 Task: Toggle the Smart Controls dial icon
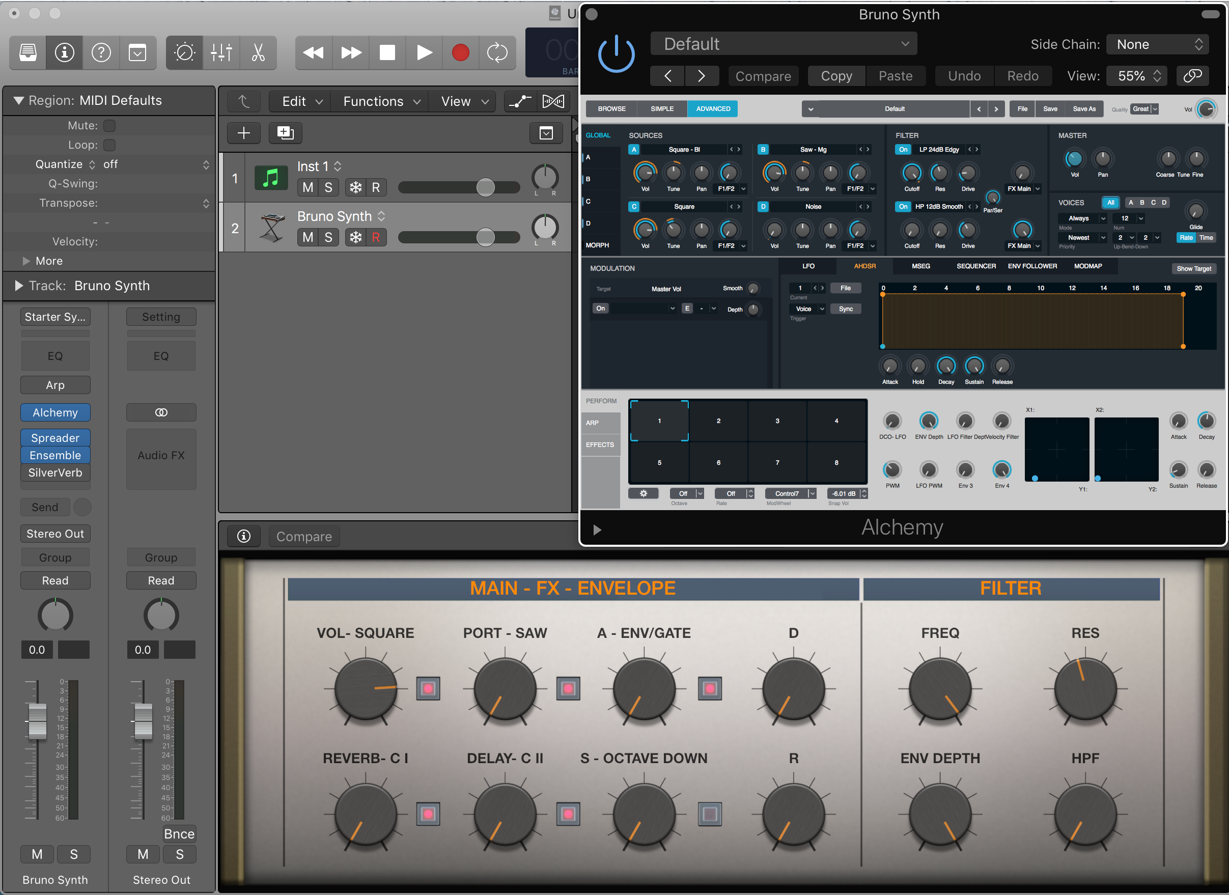pyautogui.click(x=185, y=52)
